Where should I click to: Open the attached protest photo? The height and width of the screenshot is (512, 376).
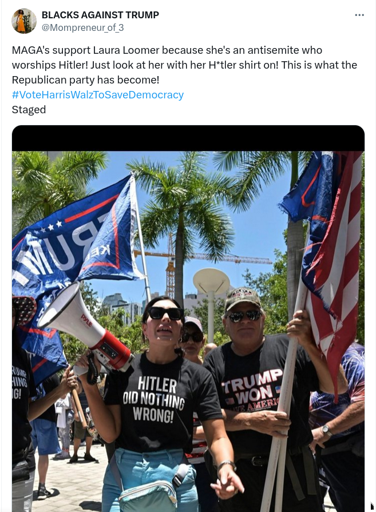coord(188,331)
